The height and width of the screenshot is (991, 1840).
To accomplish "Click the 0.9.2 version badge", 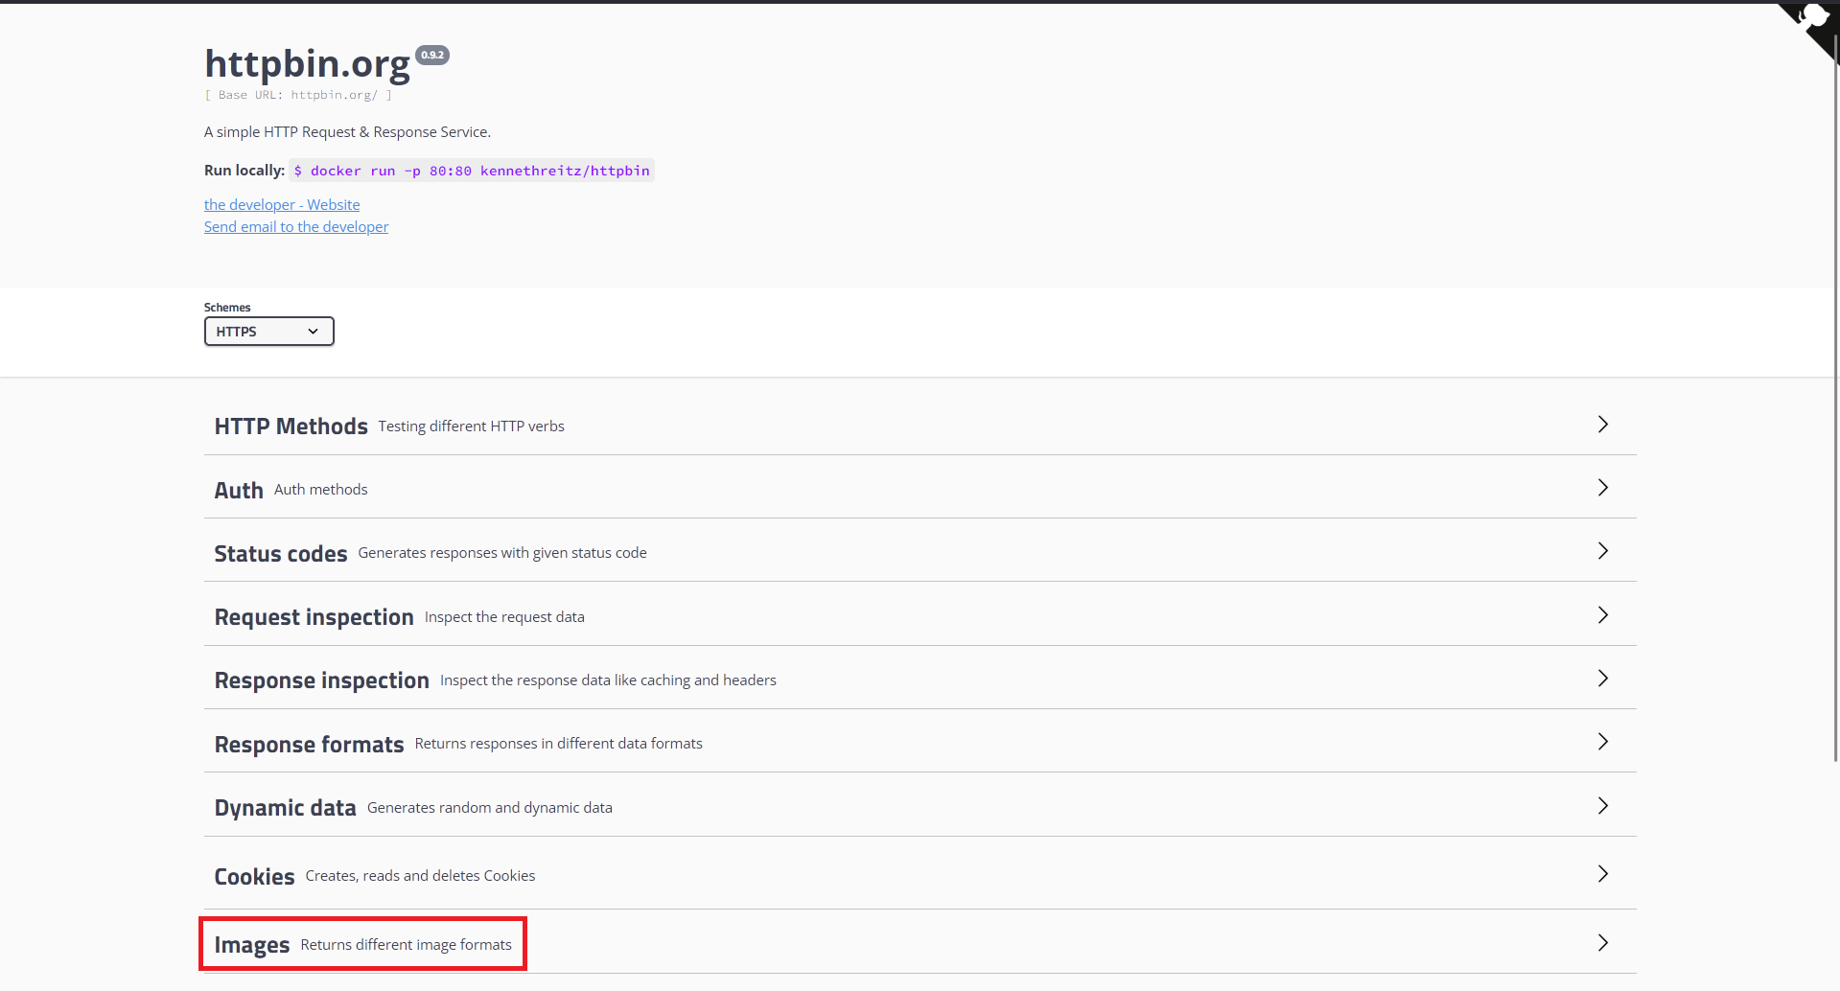I will tap(432, 55).
